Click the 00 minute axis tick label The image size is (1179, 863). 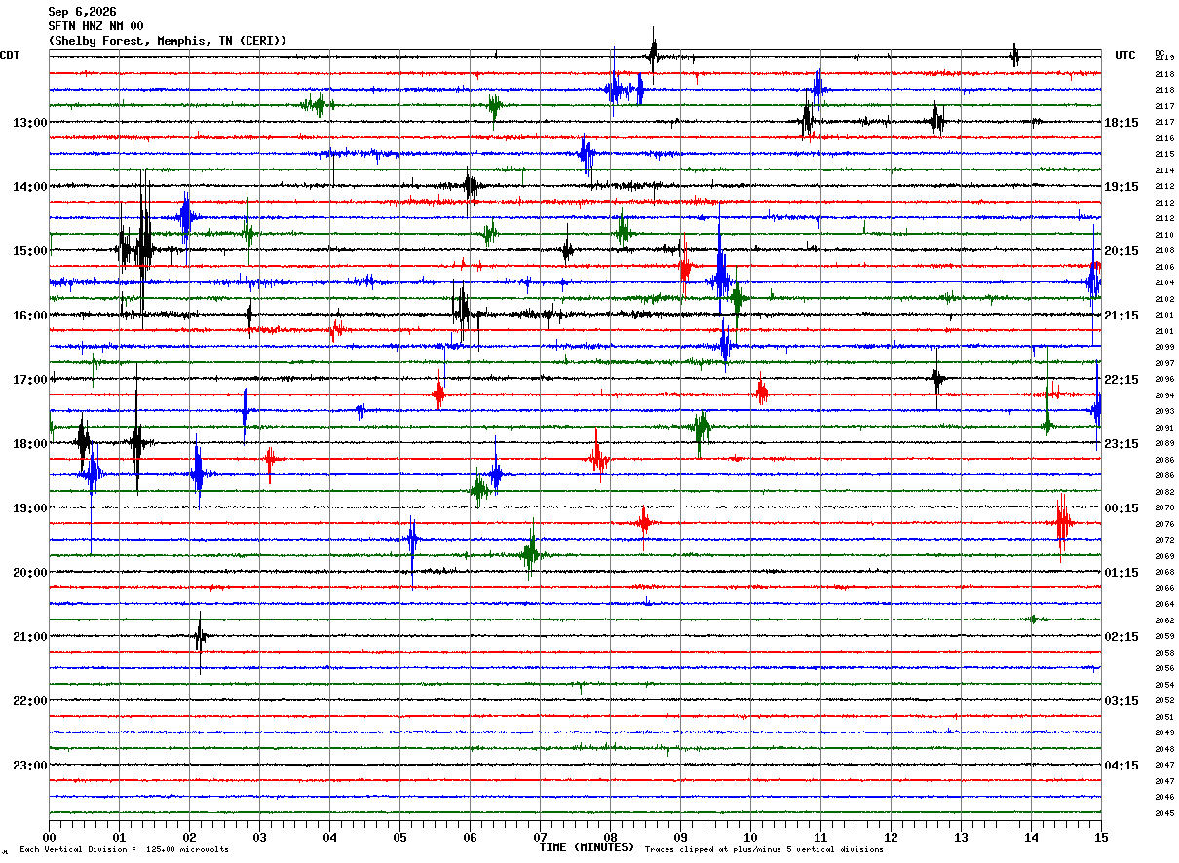[49, 837]
